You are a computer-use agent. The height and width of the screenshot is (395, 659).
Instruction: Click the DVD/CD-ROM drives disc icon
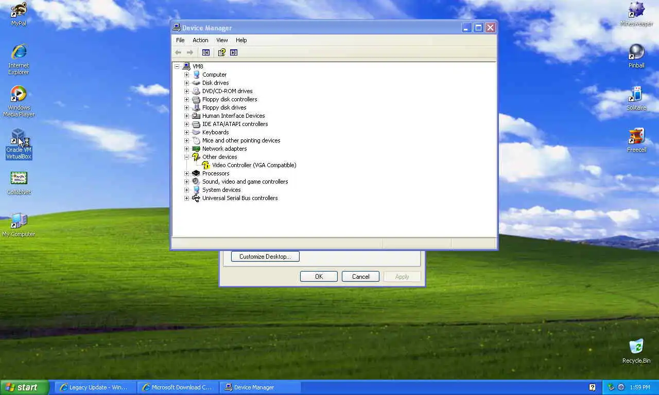pos(196,91)
